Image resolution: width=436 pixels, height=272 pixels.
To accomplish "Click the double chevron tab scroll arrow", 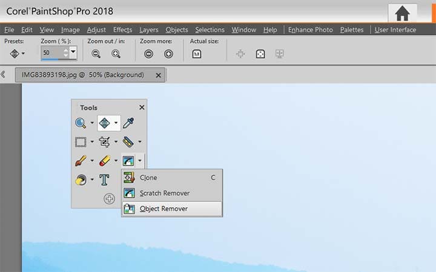I will pyautogui.click(x=3, y=74).
